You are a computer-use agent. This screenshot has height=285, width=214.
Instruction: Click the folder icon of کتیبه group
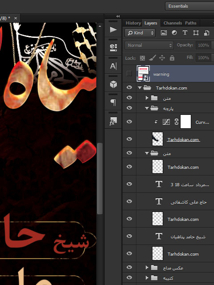coord(154,277)
